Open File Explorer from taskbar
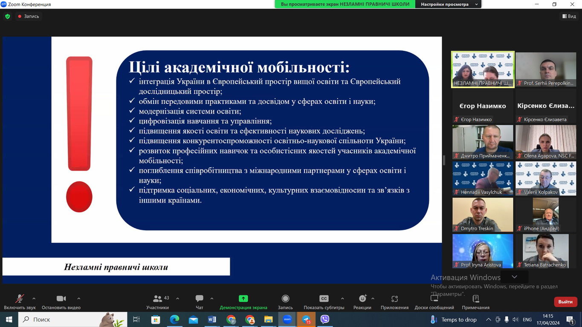Image resolution: width=582 pixels, height=327 pixels. tap(269, 319)
